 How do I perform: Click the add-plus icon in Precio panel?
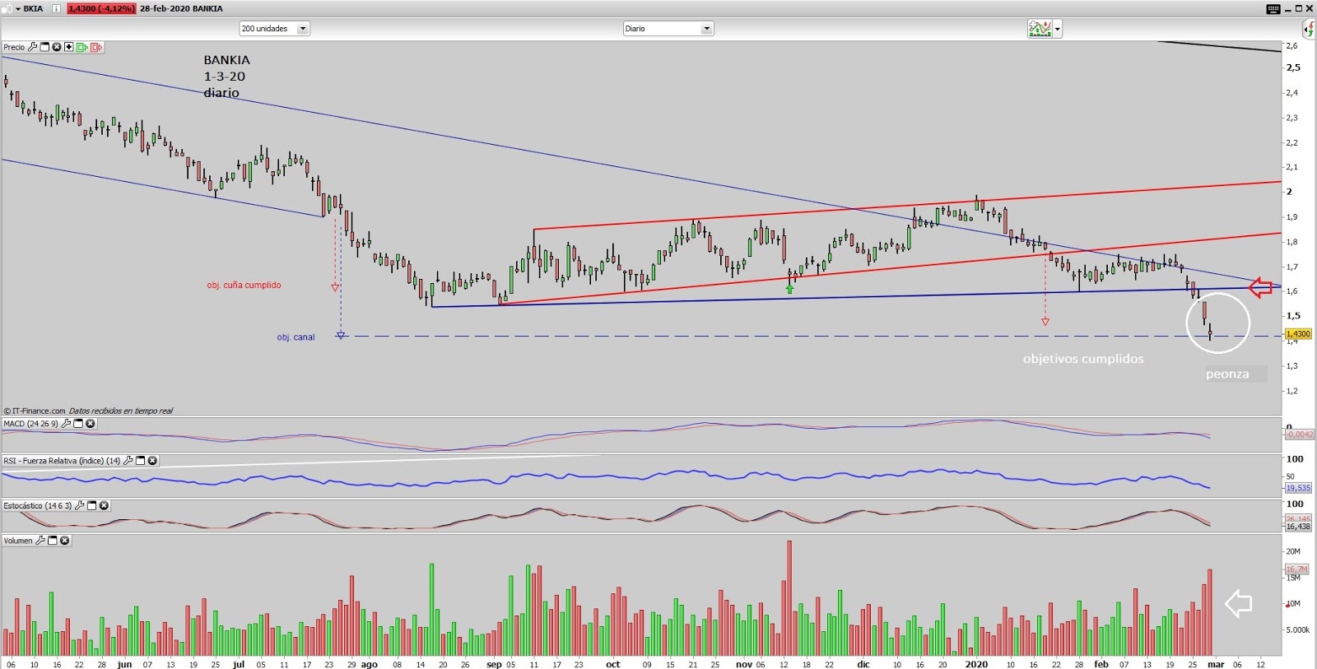(x=69, y=47)
